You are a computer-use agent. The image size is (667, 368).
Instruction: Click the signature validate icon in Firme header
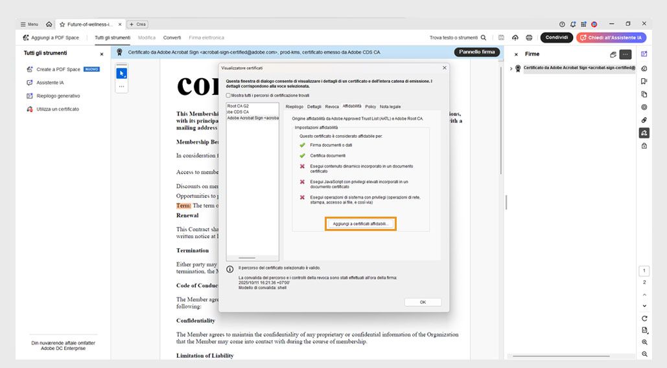[x=613, y=54]
